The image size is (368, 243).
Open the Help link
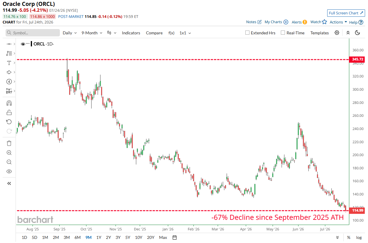click(356, 22)
